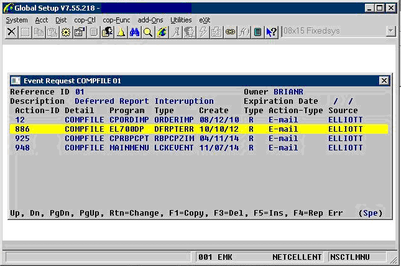Click the yellow bell toolbar icon
Image resolution: width=401 pixels, height=266 pixels.
121,32
